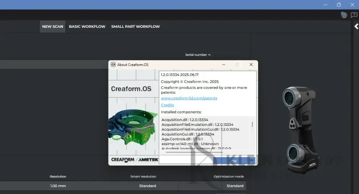This screenshot has height=194, width=359.
Task: Collapse the Serial number chevron
Action: click(209, 55)
